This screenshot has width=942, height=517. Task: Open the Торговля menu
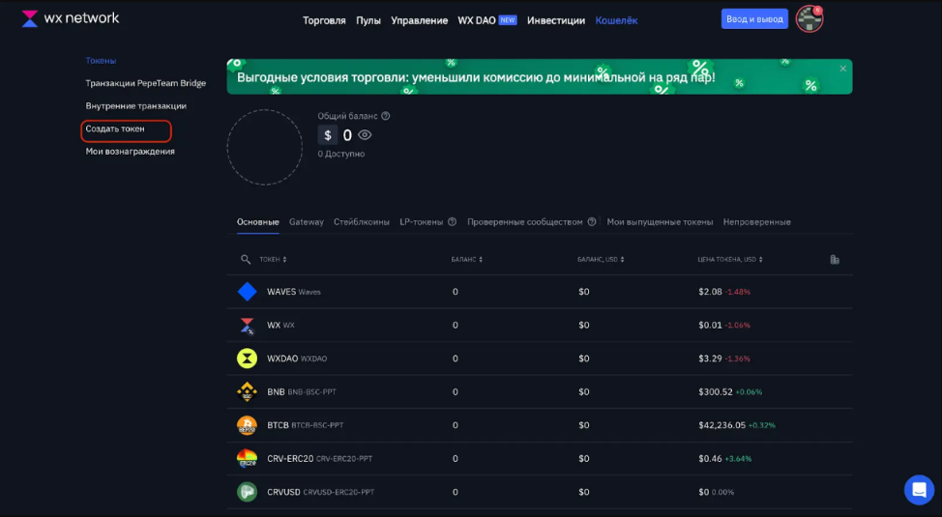click(324, 20)
